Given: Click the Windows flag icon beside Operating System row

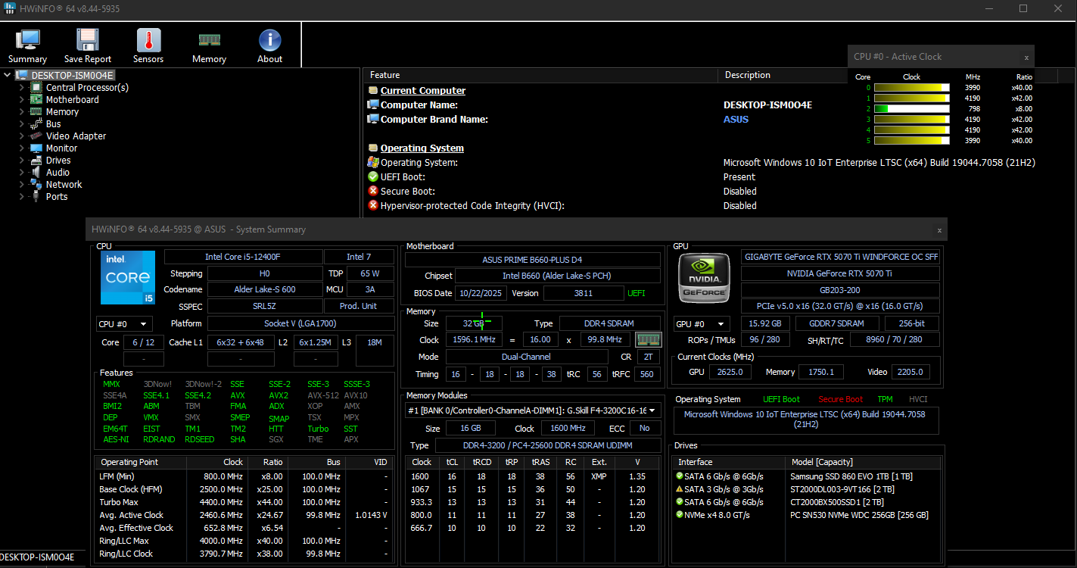Looking at the screenshot, I should pos(373,162).
